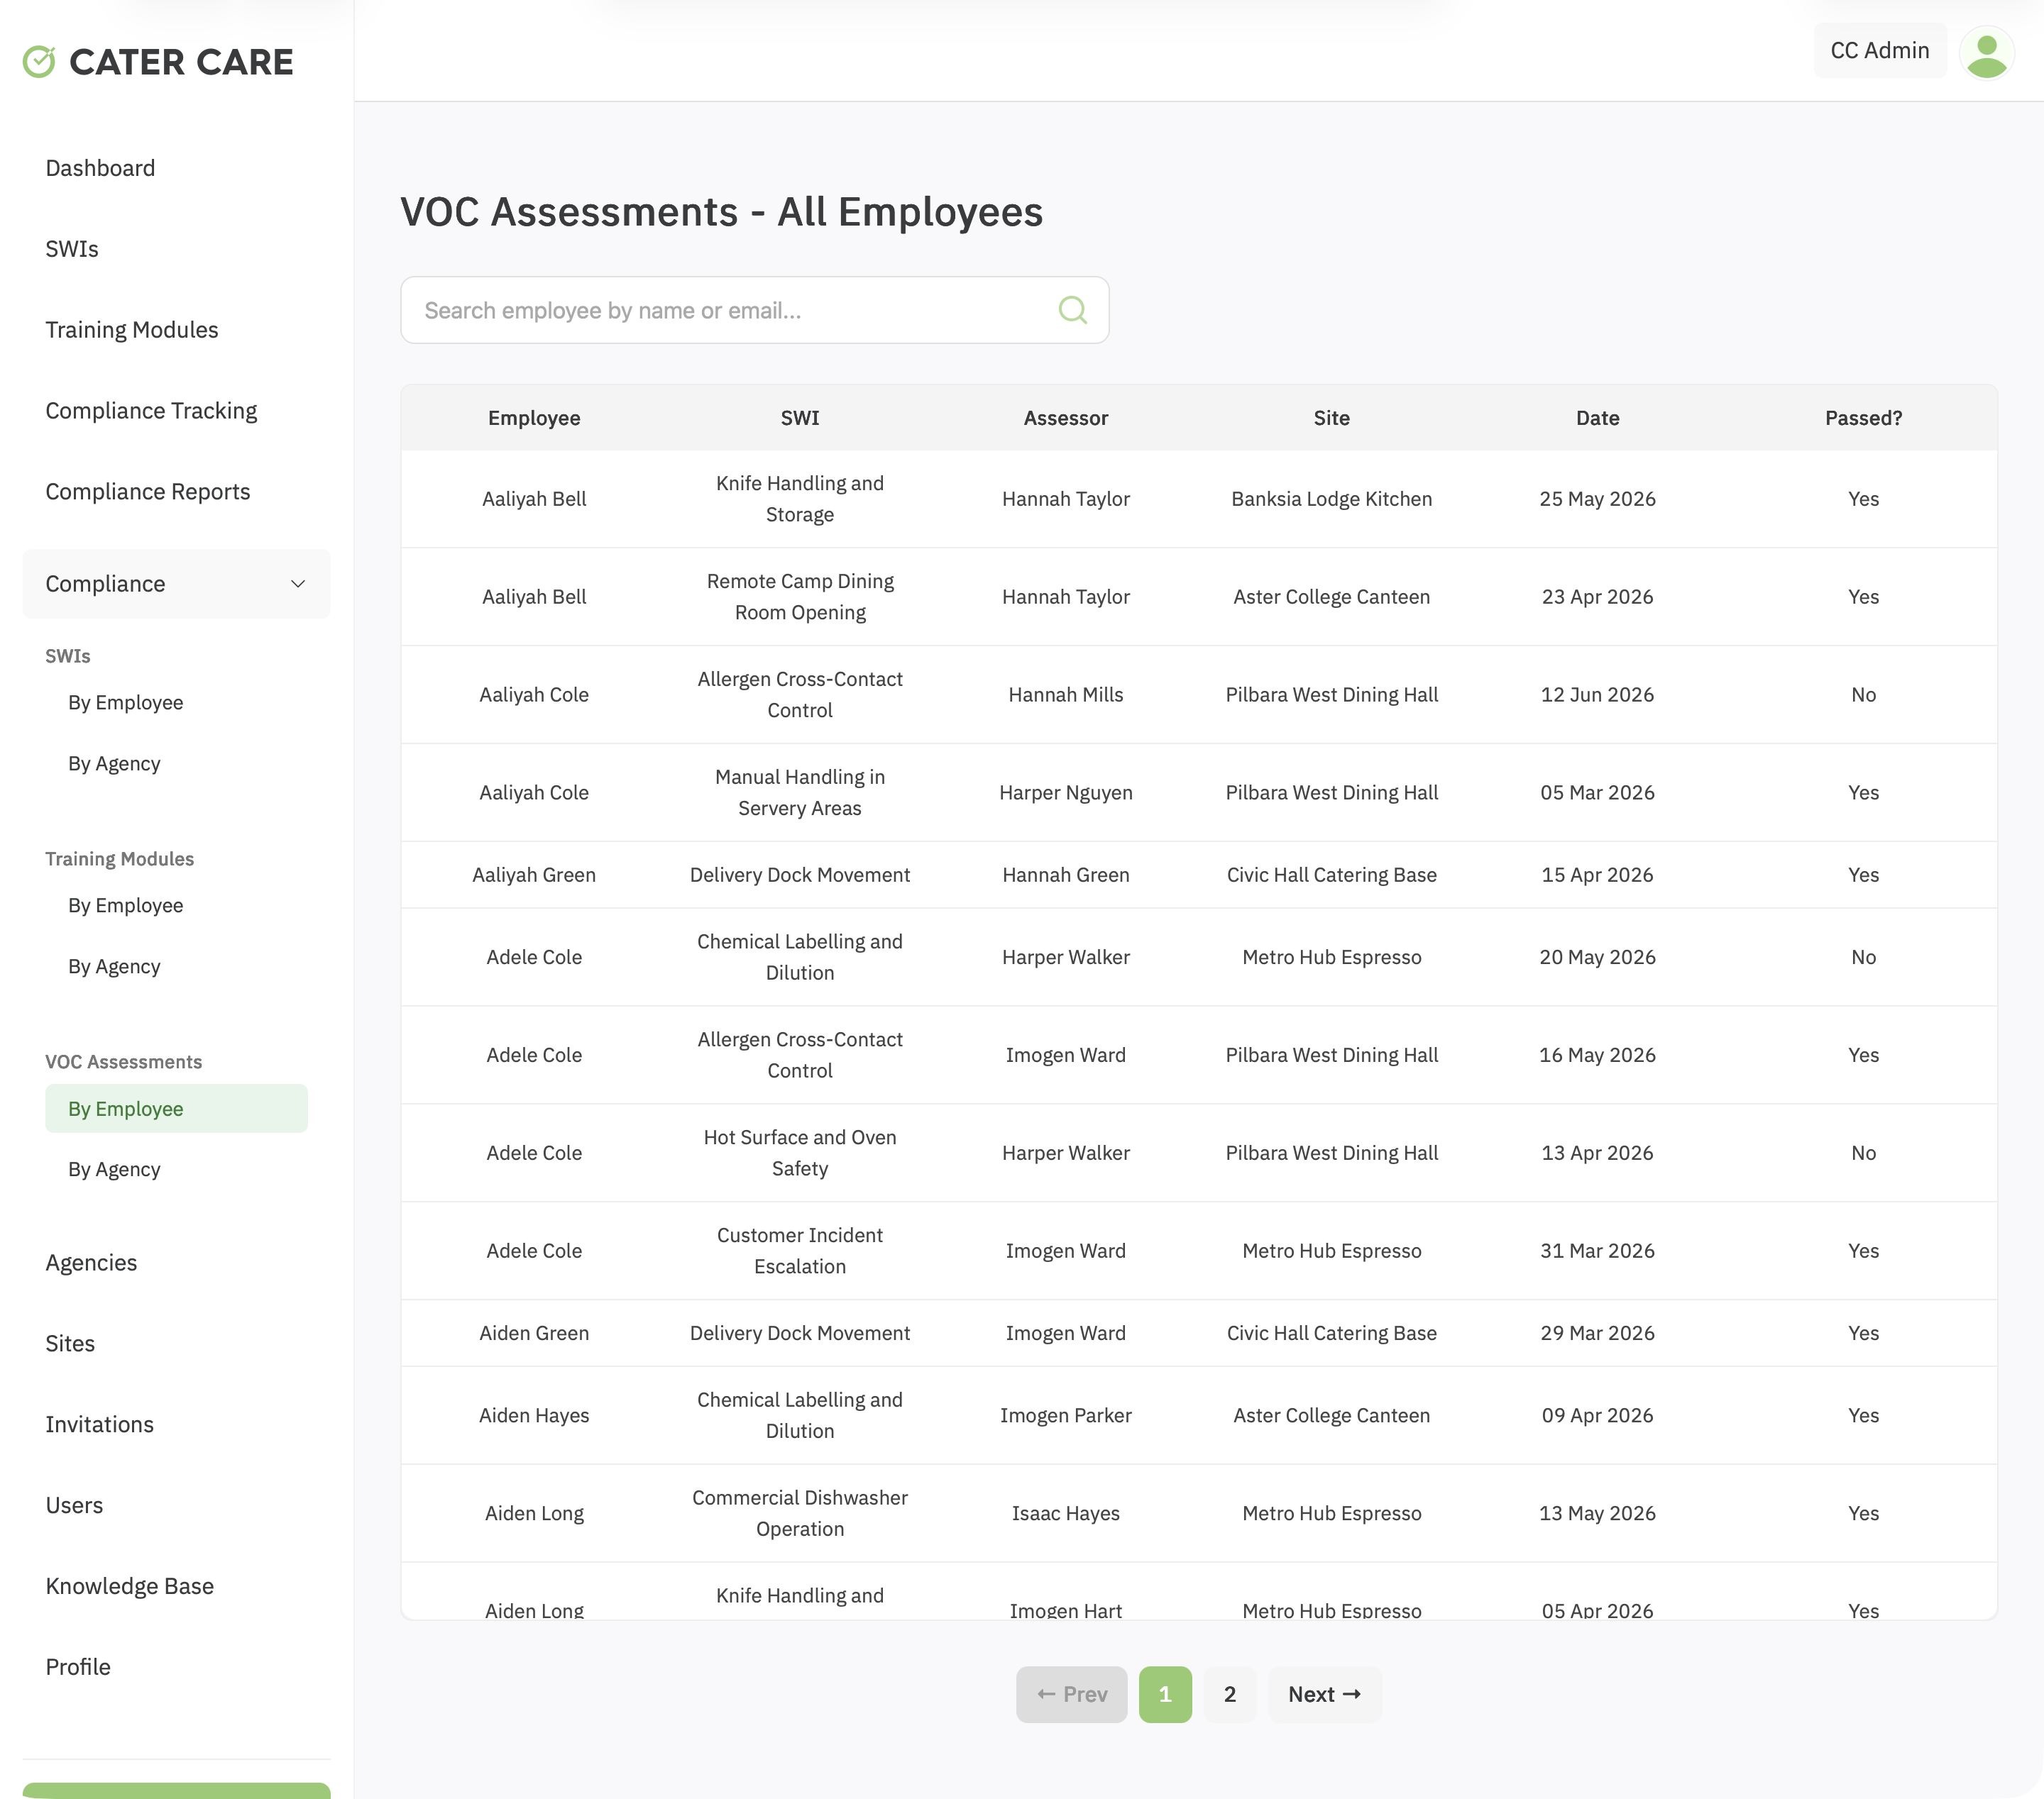Click the 12 Jun 2026 date cell
Screen dimensions: 2044x1799
(x=1598, y=694)
